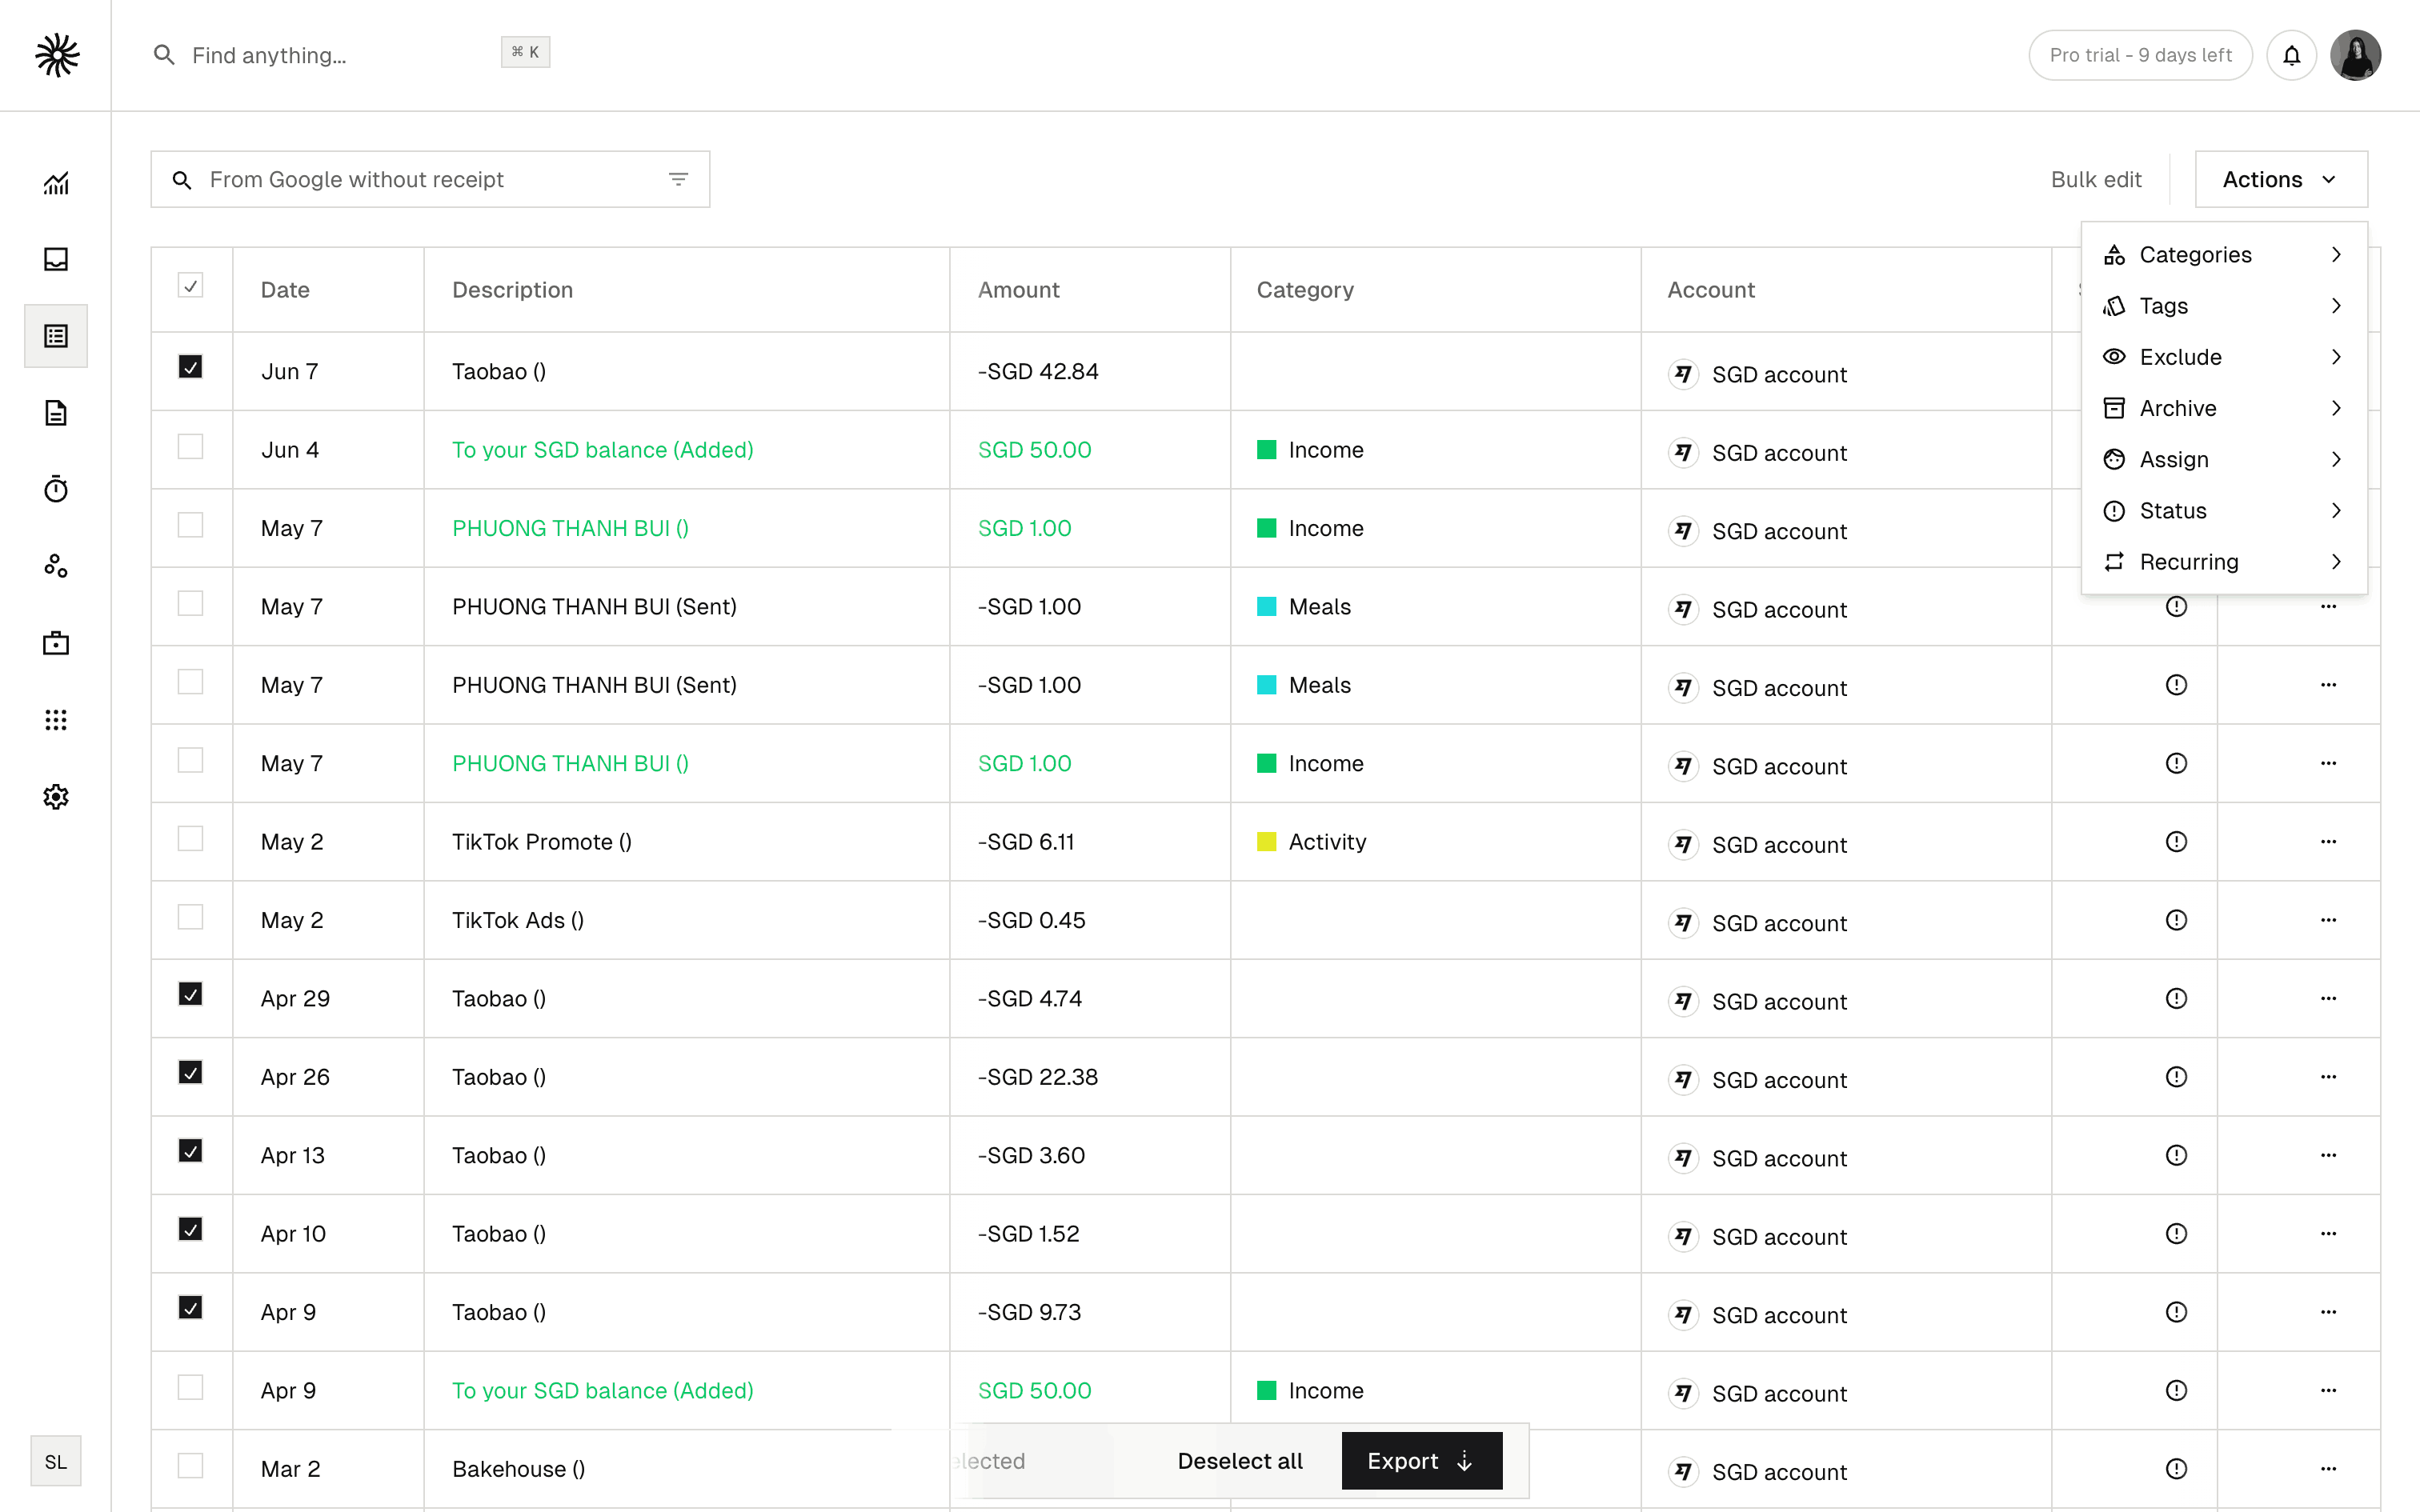The image size is (2420, 1512).
Task: Uncheck the Jun 7 Taobao transaction
Action: point(190,367)
